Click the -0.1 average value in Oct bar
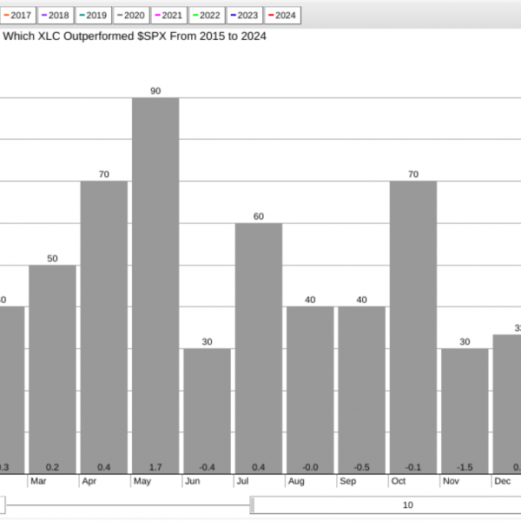The width and height of the screenshot is (521, 521). pos(413,467)
